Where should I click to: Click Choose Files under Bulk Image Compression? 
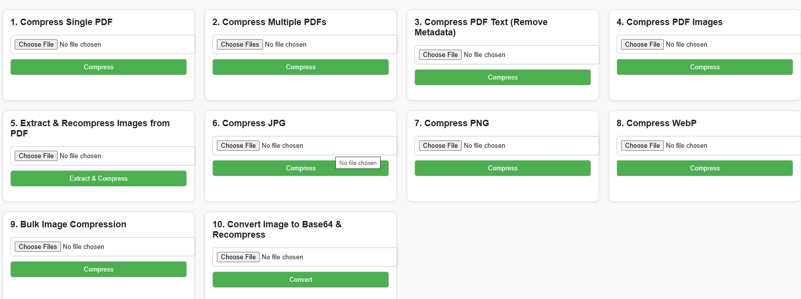(38, 246)
